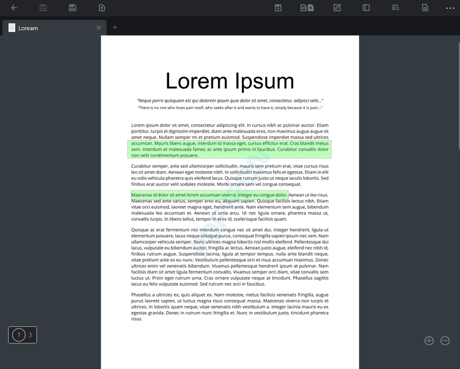The height and width of the screenshot is (369, 460).
Task: Select the Loream document tab
Action: coord(54,28)
